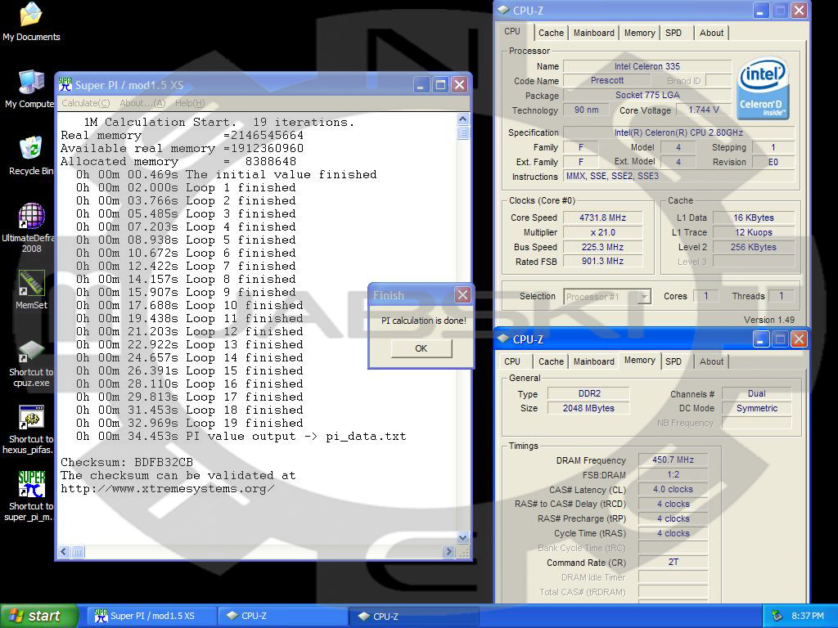Click lower CPU-Z window title icon

(503, 339)
